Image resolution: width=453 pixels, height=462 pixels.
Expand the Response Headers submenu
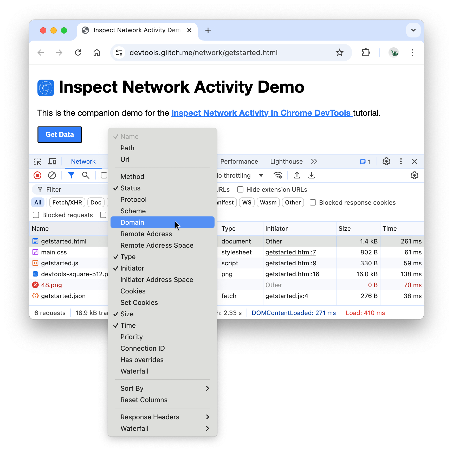coord(162,417)
